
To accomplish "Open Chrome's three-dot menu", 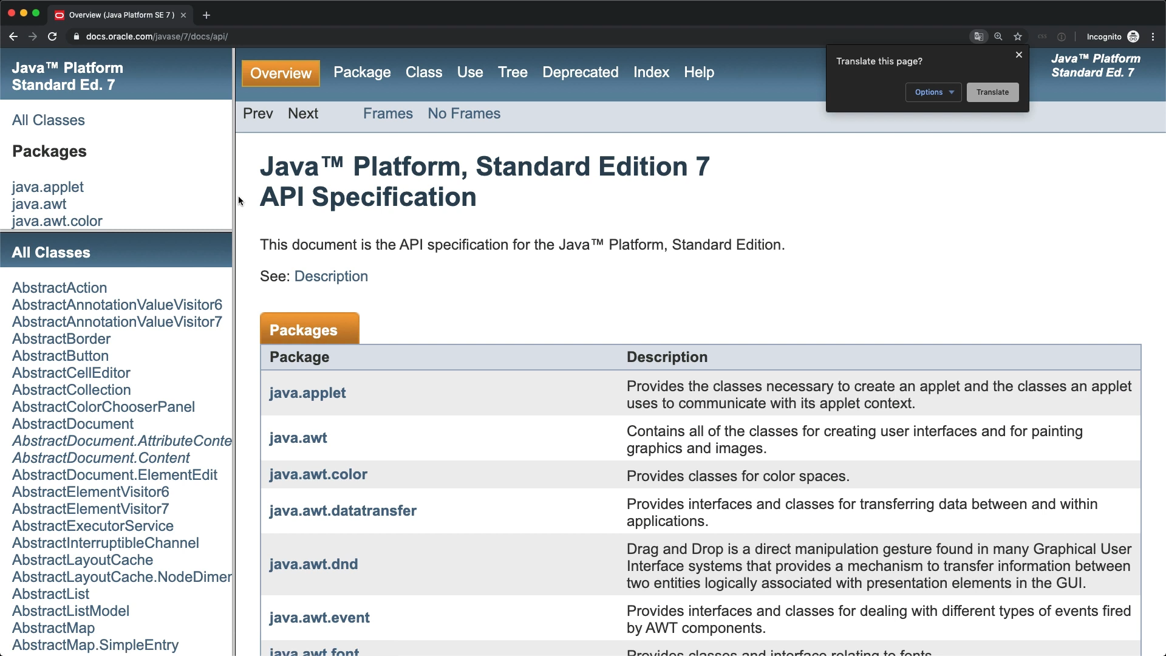I will point(1153,36).
